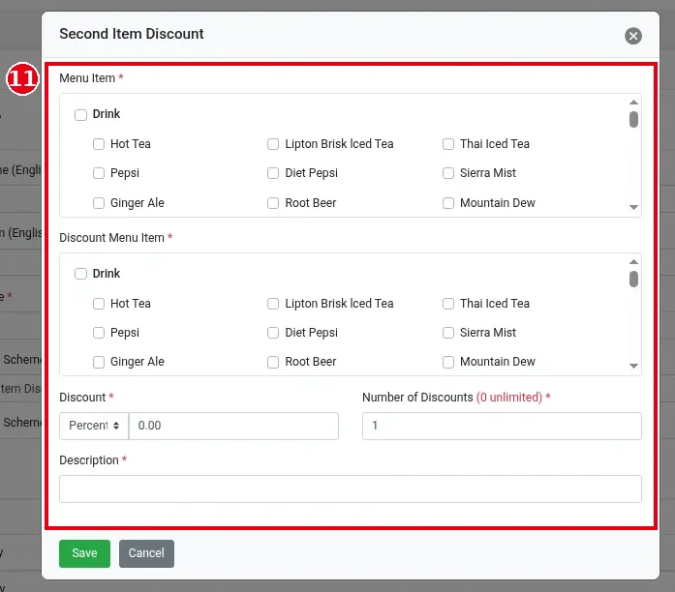The width and height of the screenshot is (675, 592).
Task: Click scrollbar thumb of Discount Menu Item list
Action: (x=633, y=279)
